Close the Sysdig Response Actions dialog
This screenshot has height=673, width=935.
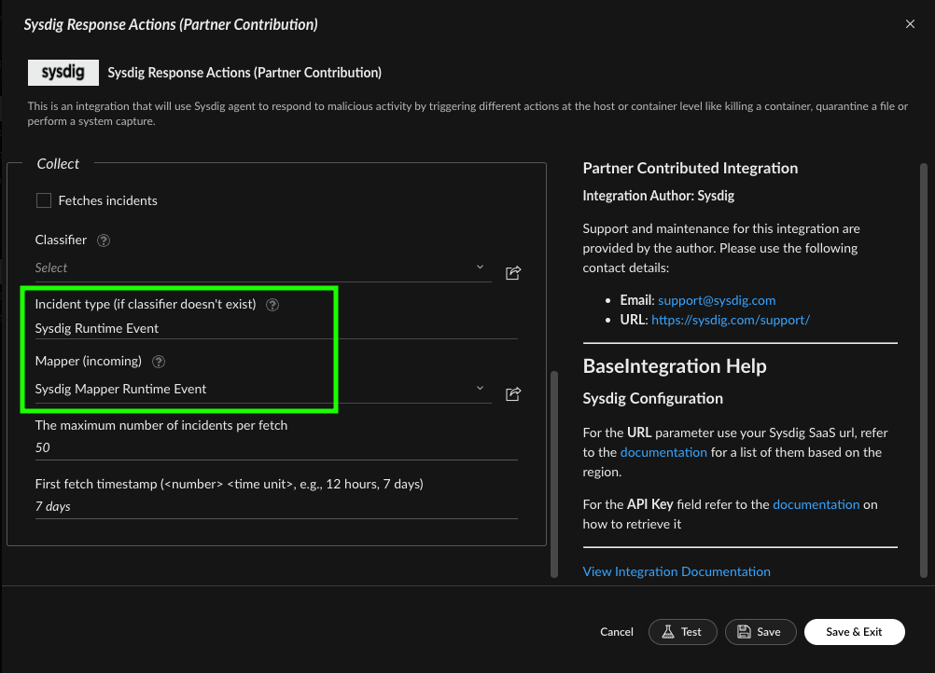910,24
